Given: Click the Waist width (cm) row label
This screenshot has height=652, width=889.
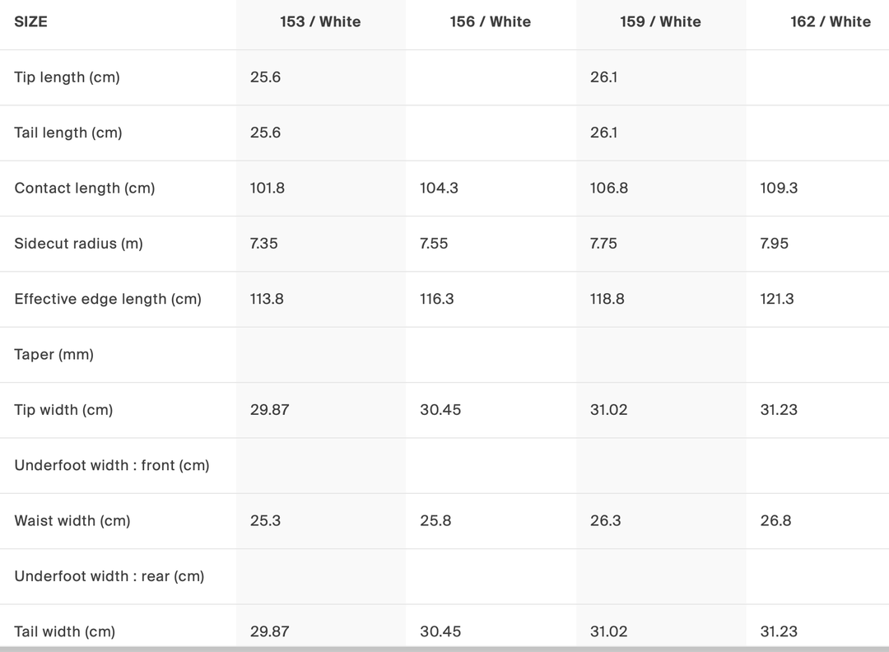Looking at the screenshot, I should 72,521.
